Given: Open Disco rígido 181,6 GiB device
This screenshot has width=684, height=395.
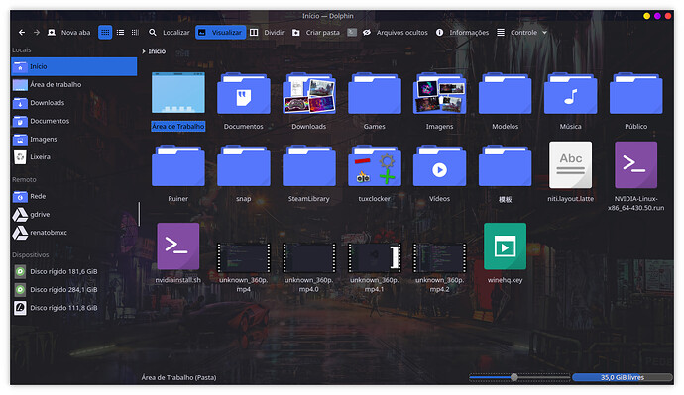Looking at the screenshot, I should pos(73,272).
